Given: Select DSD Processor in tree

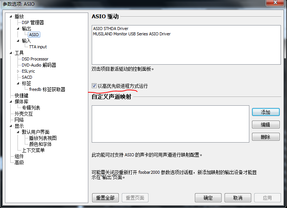Looking at the screenshot, I should [x=35, y=59].
